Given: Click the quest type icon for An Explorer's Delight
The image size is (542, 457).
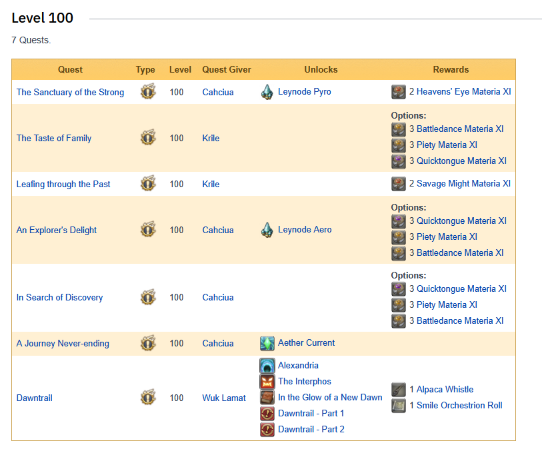Looking at the screenshot, I should (148, 229).
